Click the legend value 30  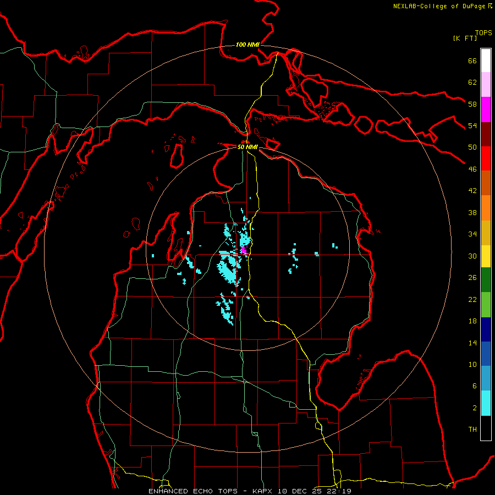click(x=472, y=256)
